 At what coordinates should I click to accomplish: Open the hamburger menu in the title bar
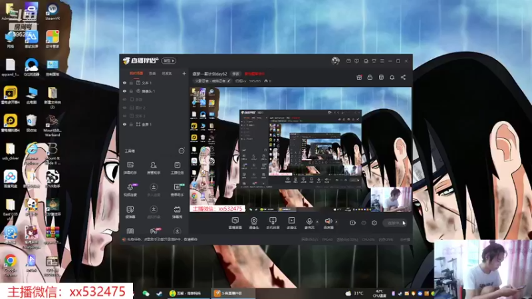382,61
